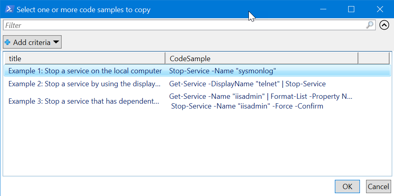Sort by the CodeSample column header
This screenshot has height=196, width=394.
coord(261,58)
